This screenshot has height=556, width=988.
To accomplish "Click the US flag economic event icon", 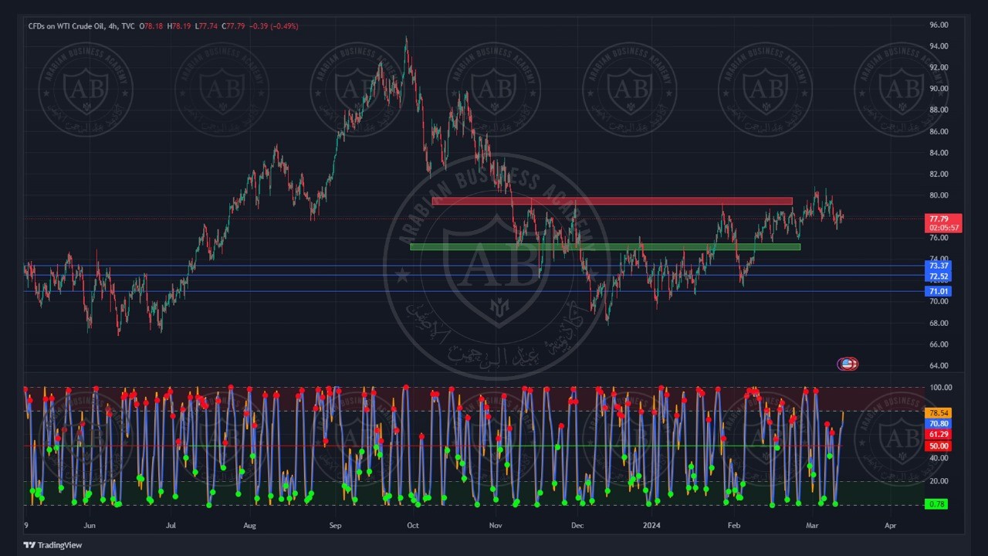I will pyautogui.click(x=848, y=364).
